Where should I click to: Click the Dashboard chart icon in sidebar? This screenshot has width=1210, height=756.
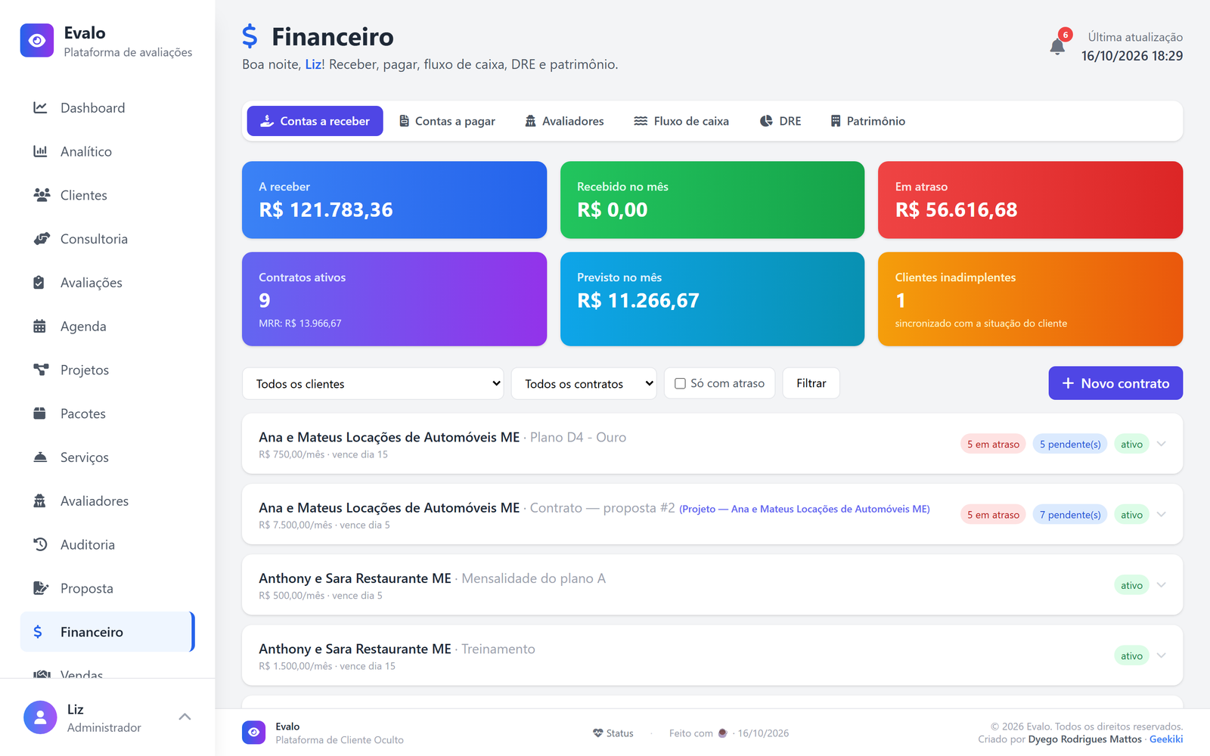[40, 107]
